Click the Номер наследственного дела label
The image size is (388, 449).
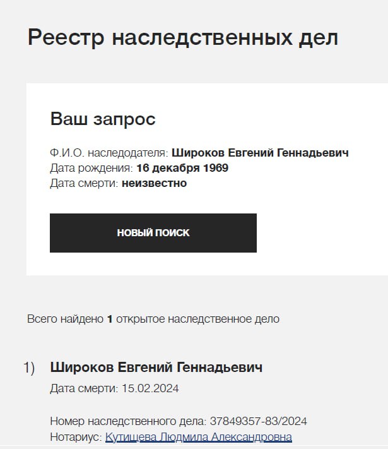pyautogui.click(x=127, y=421)
